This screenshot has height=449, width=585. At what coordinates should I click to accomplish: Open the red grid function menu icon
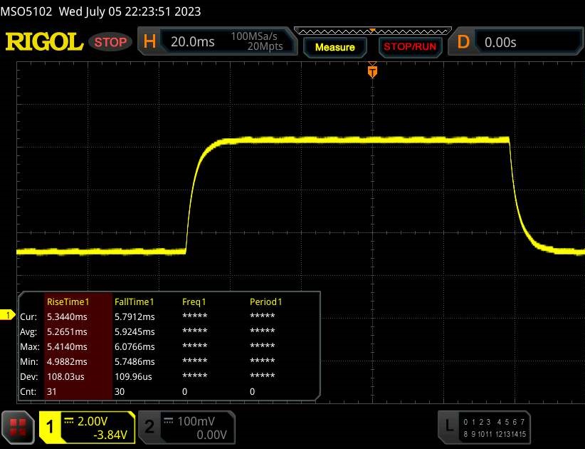coord(19,426)
